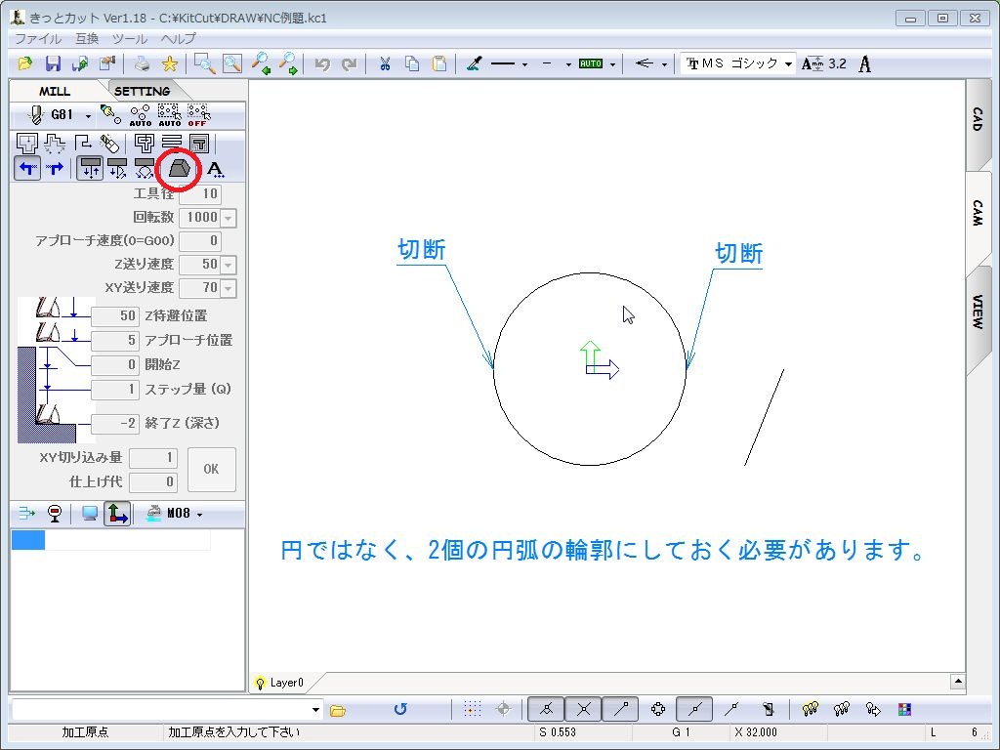Toggle the OFF hole selection button

click(197, 115)
